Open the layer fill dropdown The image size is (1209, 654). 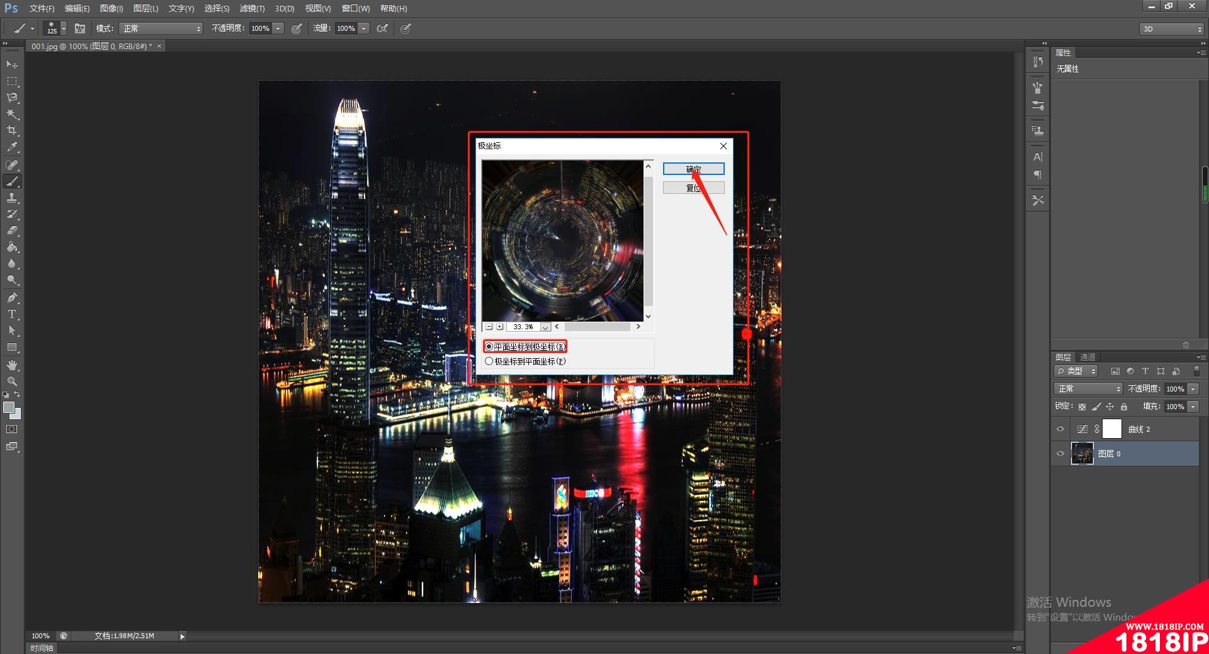(x=1193, y=407)
